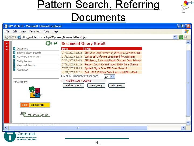194x146 pixels.
Task: Click the Ontotext logo below the browser window
Action: (20, 137)
